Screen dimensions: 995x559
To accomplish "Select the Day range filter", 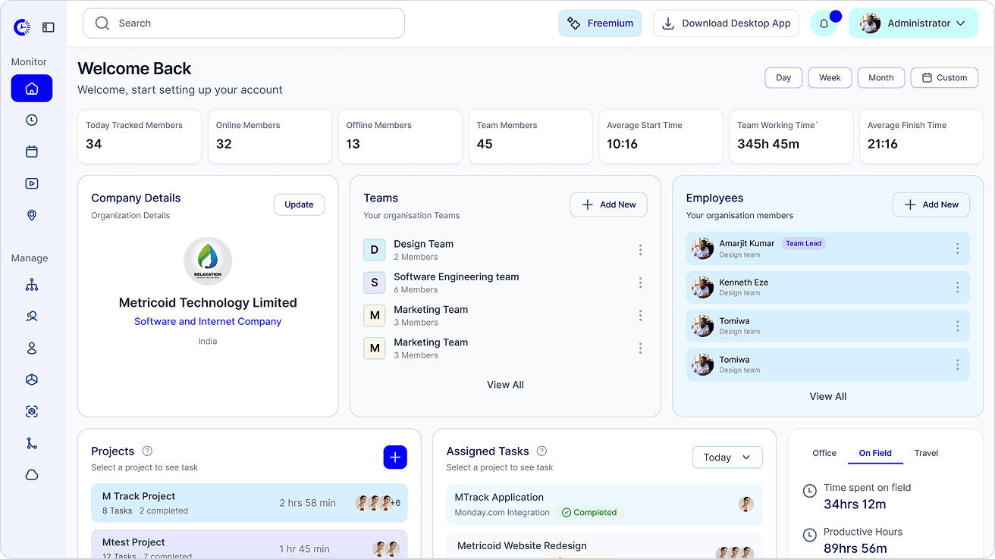I will click(x=783, y=78).
